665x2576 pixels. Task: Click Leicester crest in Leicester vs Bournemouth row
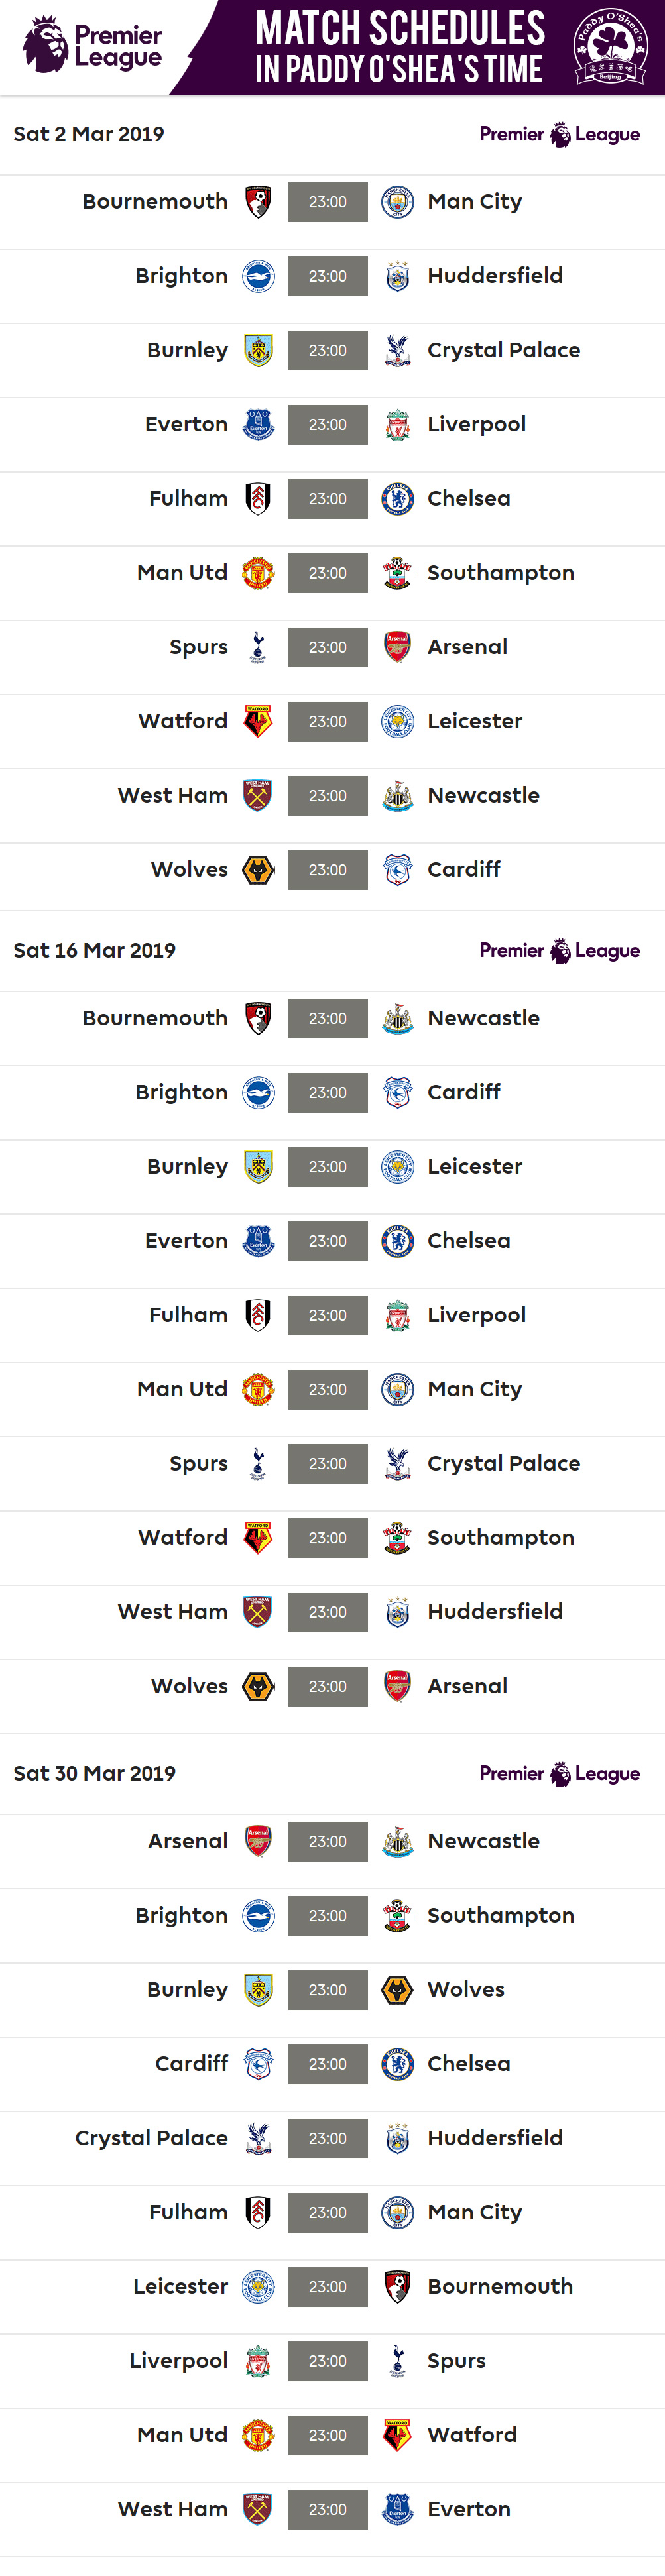coord(258,2287)
